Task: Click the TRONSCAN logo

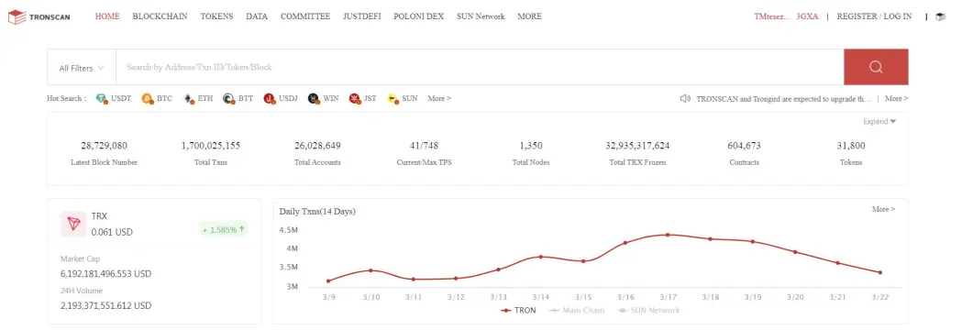Action: 39,16
